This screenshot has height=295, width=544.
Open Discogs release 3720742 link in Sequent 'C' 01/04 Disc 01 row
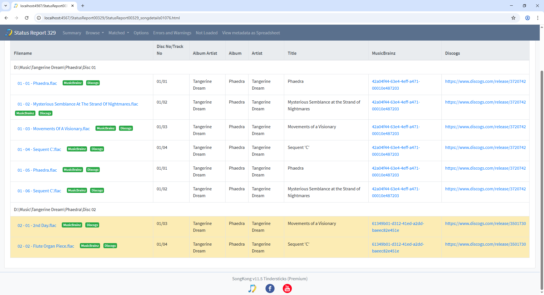click(x=485, y=147)
